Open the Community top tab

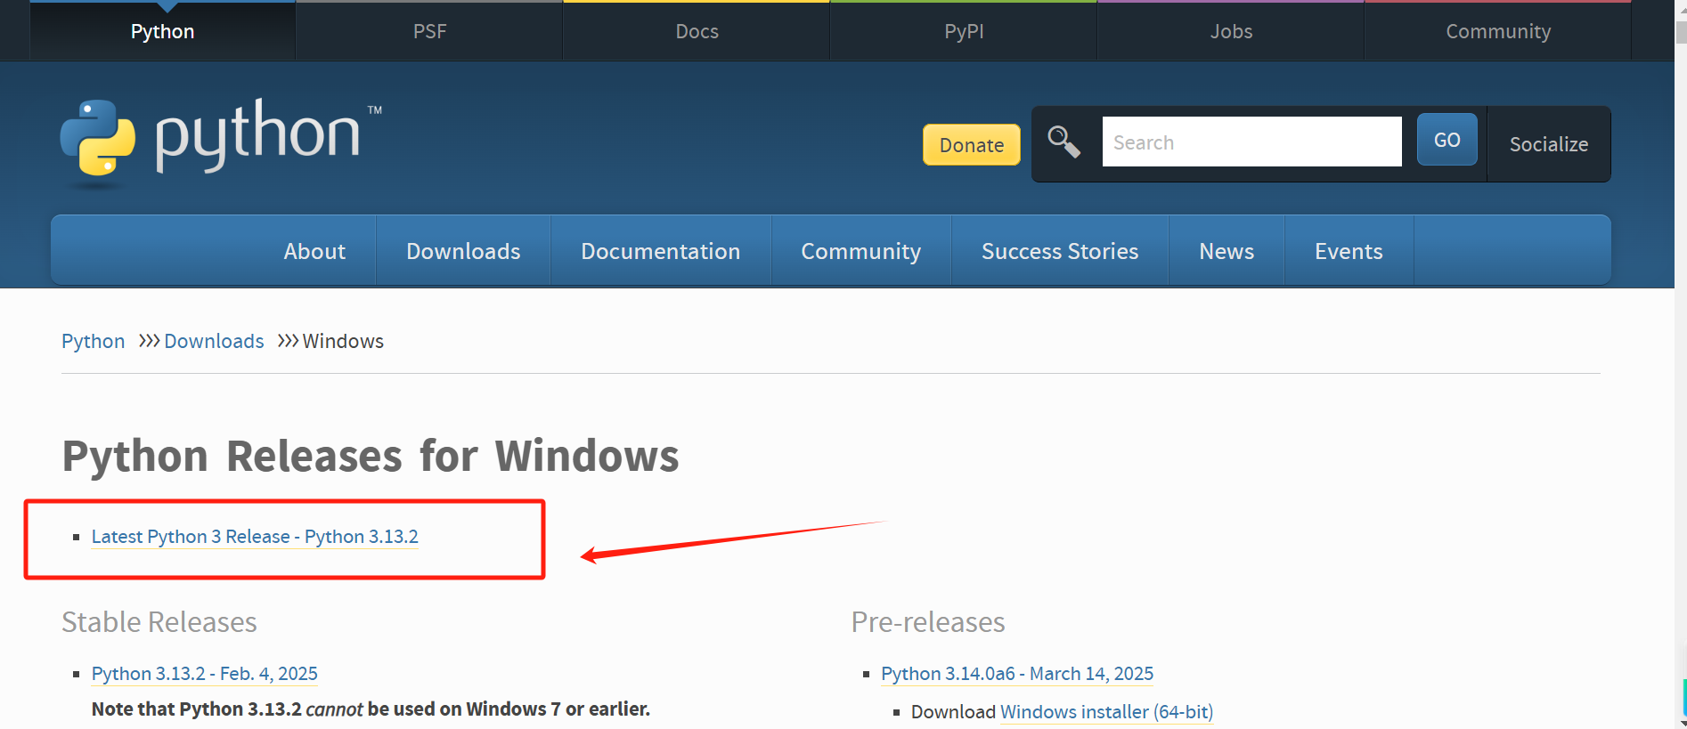click(x=1498, y=31)
